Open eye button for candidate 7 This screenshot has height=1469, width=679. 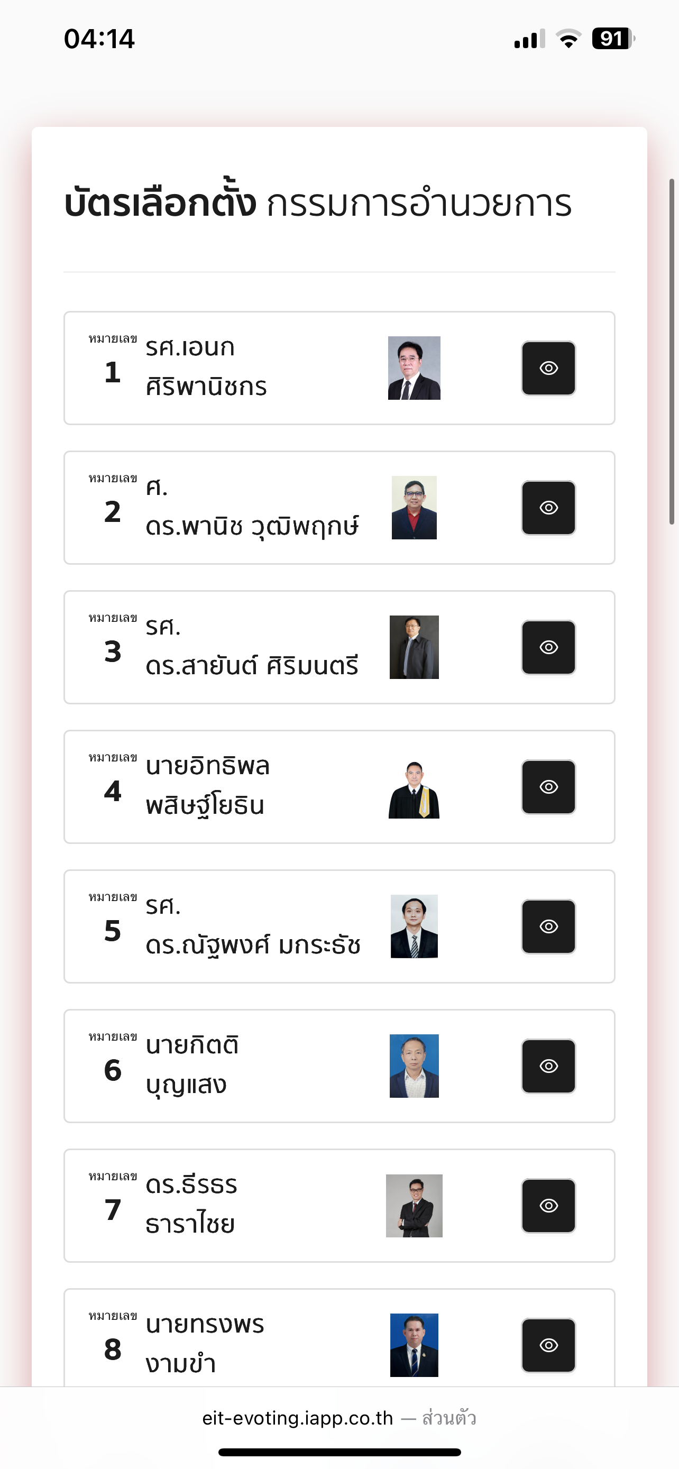click(x=548, y=1206)
